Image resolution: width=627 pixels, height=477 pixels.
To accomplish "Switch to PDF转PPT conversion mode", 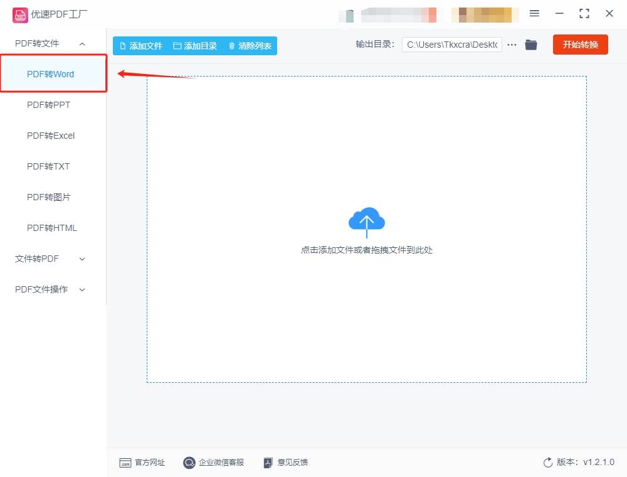I will point(48,105).
